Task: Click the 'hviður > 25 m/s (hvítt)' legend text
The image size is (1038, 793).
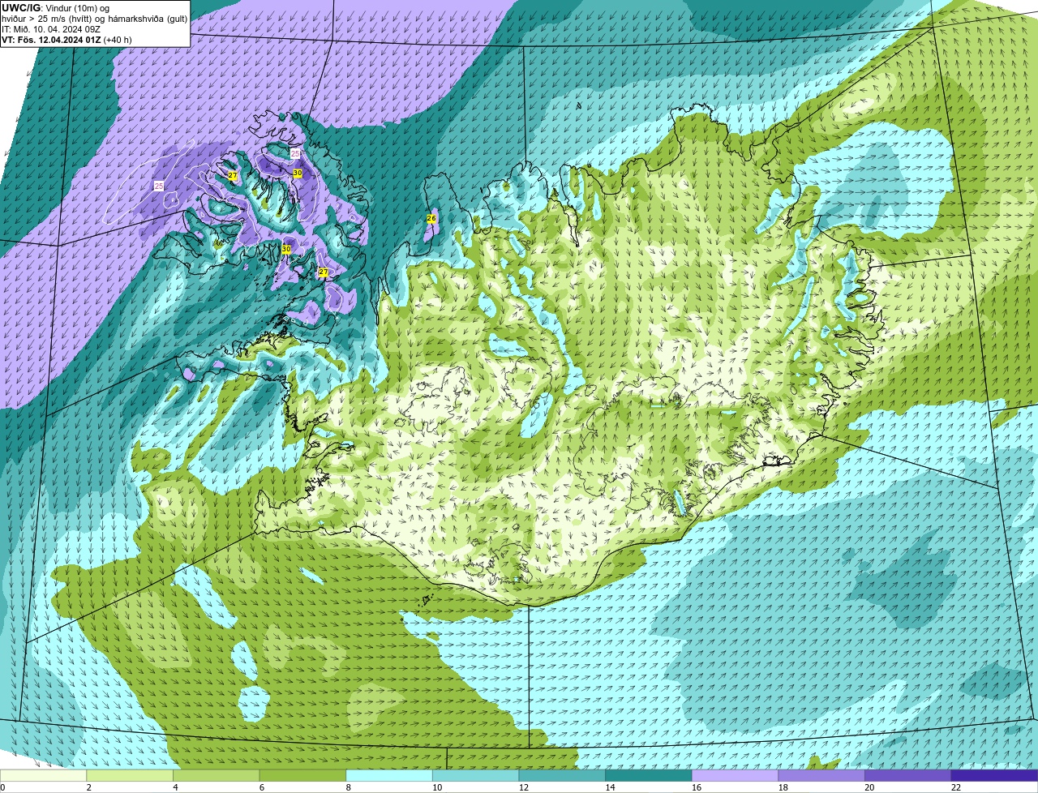Action: click(49, 19)
